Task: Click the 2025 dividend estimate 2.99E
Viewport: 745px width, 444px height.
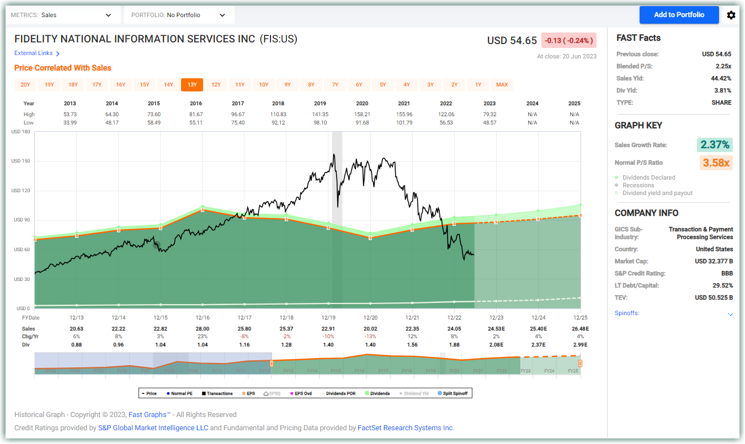Action: [x=580, y=344]
